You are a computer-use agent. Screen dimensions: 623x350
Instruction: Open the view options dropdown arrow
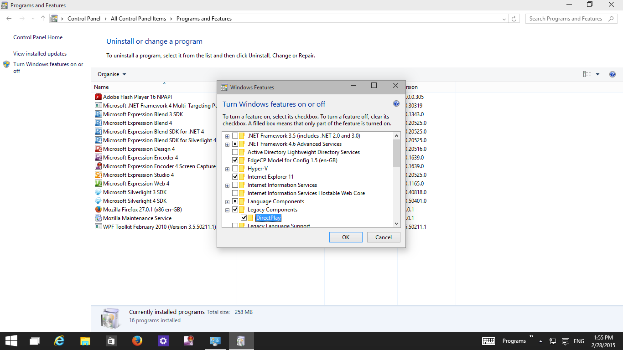(x=597, y=74)
